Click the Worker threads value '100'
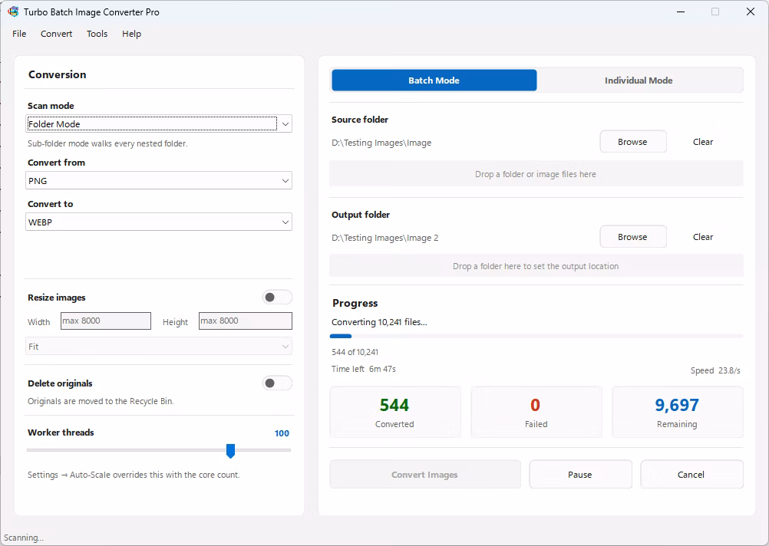 pyautogui.click(x=282, y=433)
